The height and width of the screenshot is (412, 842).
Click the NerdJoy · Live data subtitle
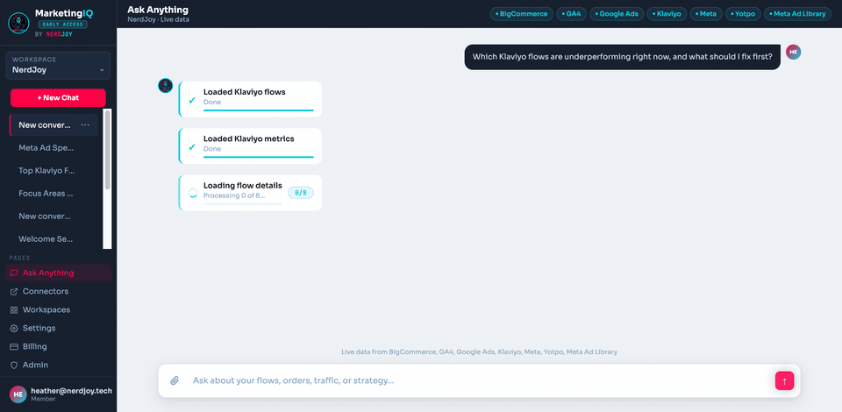point(159,20)
